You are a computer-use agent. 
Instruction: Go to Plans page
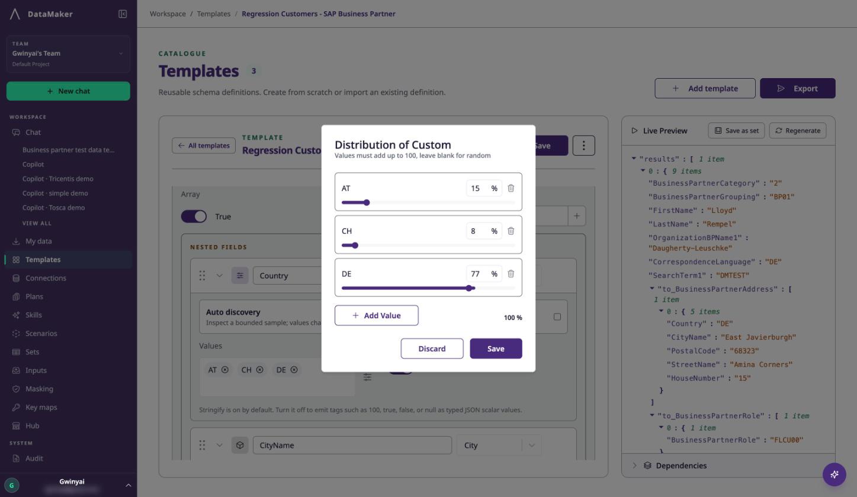[x=68, y=296]
